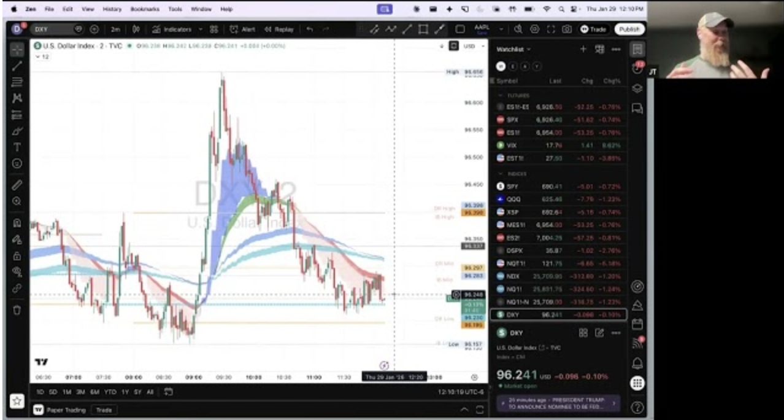Take a chart snapshot with camera icon

[567, 29]
